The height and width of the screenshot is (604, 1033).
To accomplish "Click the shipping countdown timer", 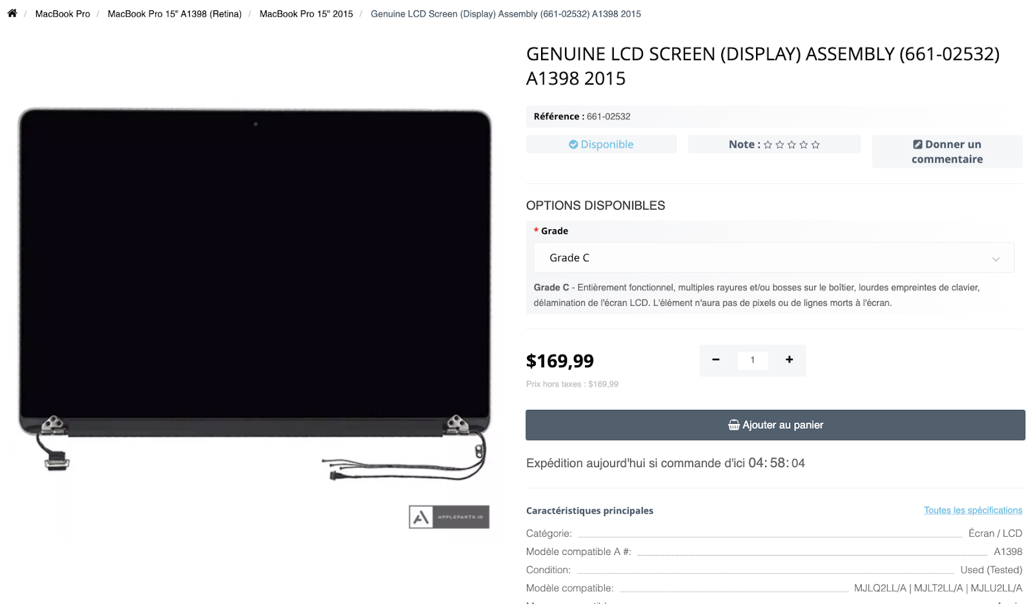I will pyautogui.click(x=777, y=463).
